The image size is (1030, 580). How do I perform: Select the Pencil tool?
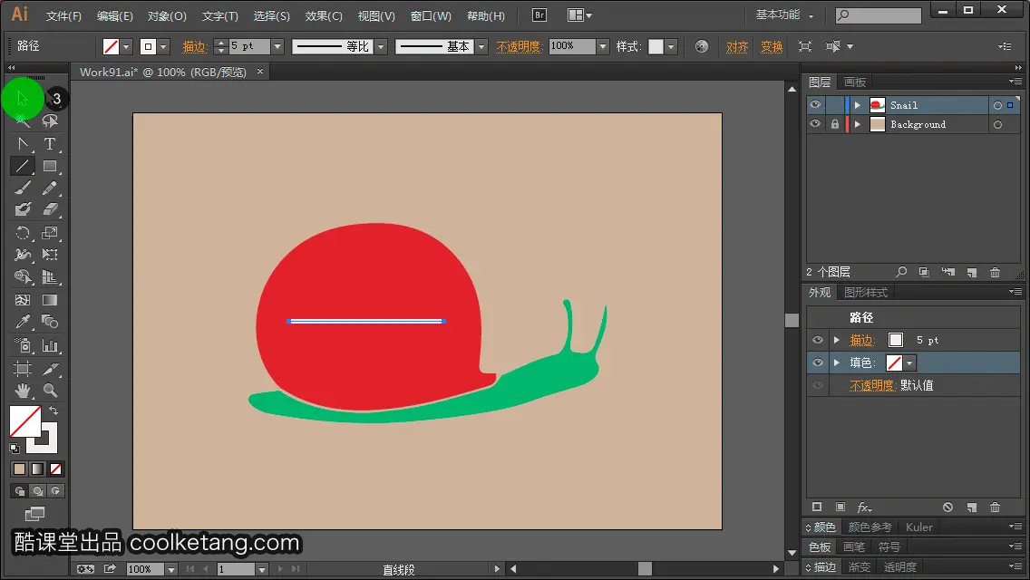[50, 188]
